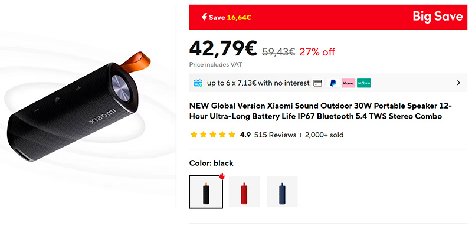Click the five-star rating icons
This screenshot has width=472, height=226.
(213, 135)
